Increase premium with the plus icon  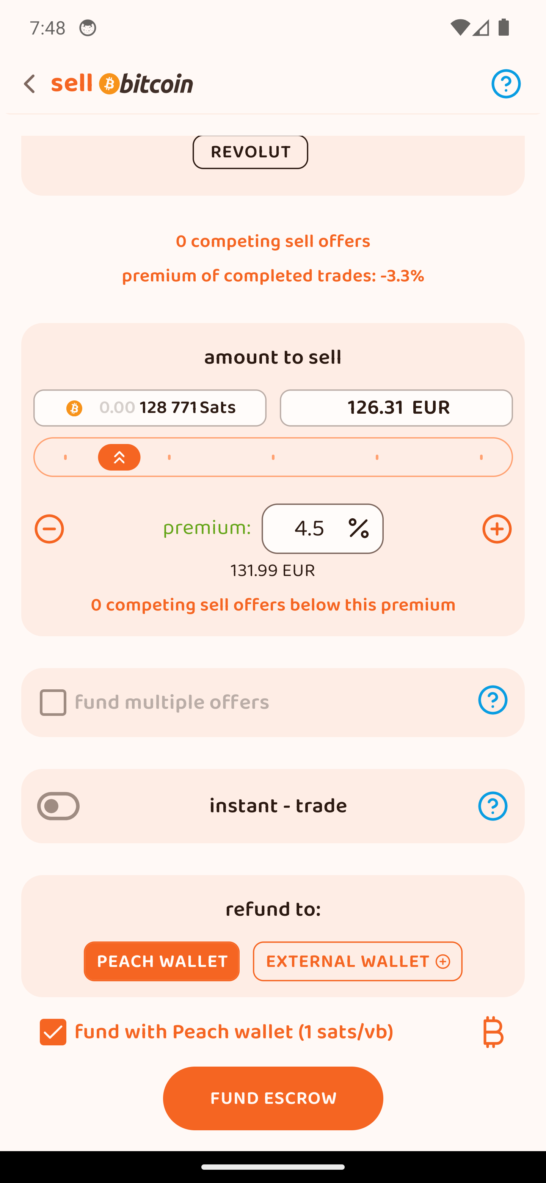[x=496, y=529]
